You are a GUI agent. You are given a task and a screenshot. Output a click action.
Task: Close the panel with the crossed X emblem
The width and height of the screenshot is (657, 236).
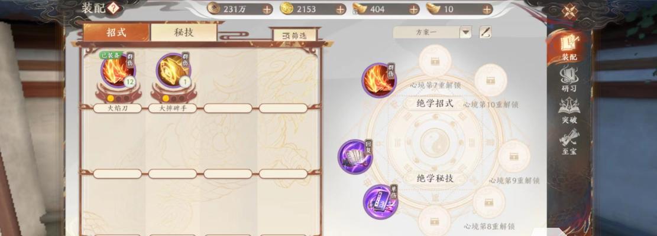coord(569,11)
